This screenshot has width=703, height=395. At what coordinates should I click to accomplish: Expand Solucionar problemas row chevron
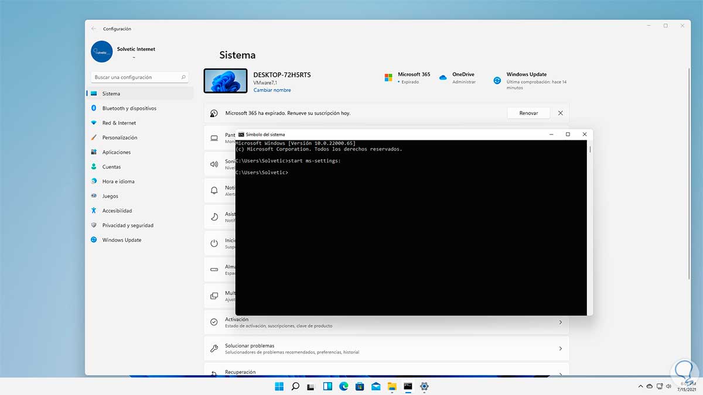pyautogui.click(x=561, y=349)
